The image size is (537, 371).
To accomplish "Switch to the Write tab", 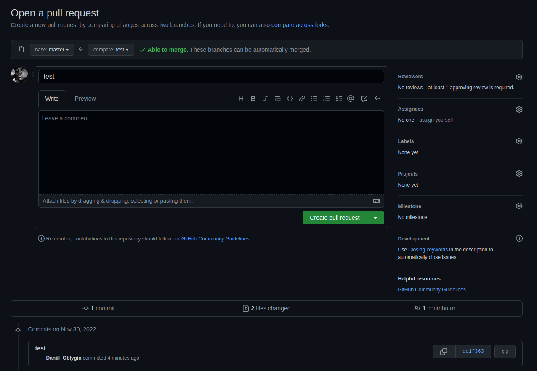I will [52, 99].
